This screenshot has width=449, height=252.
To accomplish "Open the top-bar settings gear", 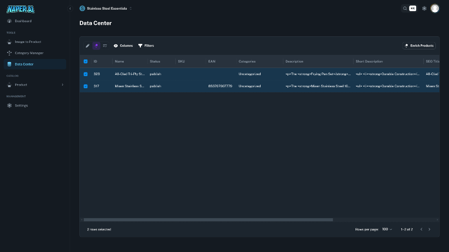I will pos(424,9).
